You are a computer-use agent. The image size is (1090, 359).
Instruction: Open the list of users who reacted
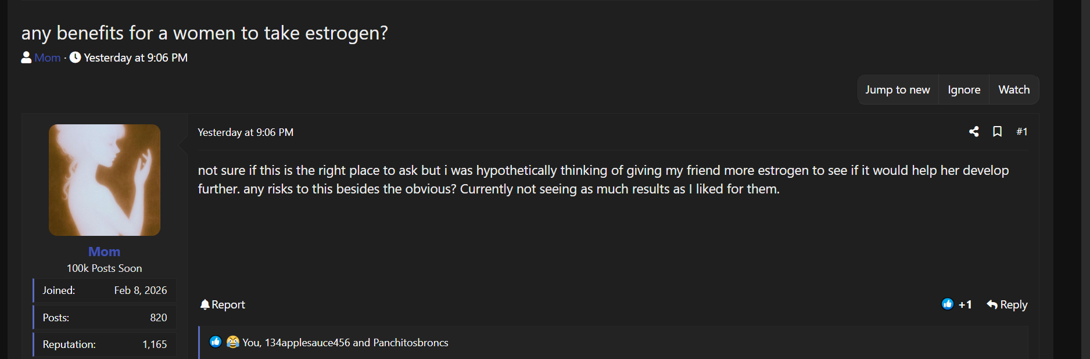(x=345, y=343)
